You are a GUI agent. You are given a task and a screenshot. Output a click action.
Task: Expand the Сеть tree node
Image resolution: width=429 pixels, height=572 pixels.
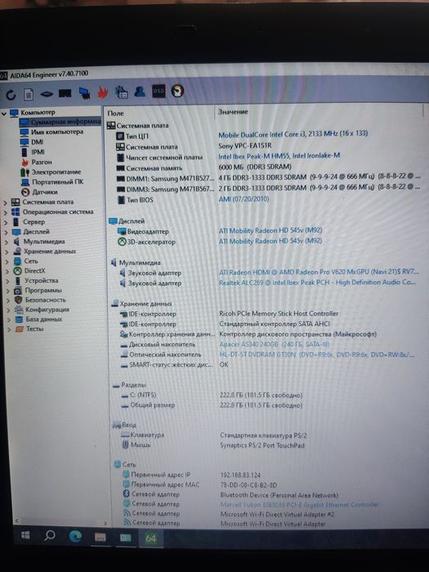(7, 261)
